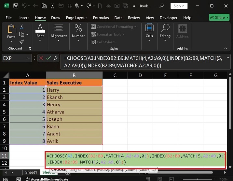Select the cell containing Joseph

[74, 119]
